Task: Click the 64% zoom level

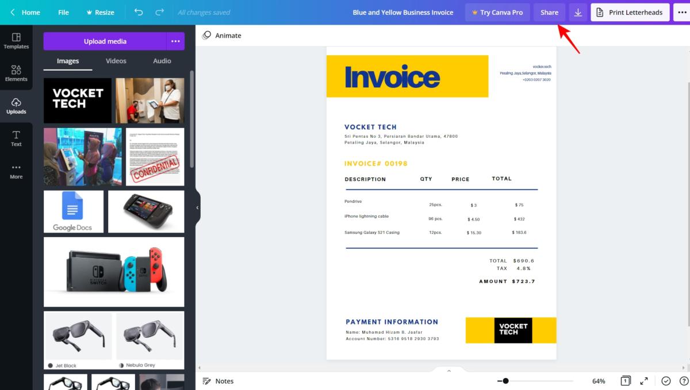Action: [599, 381]
